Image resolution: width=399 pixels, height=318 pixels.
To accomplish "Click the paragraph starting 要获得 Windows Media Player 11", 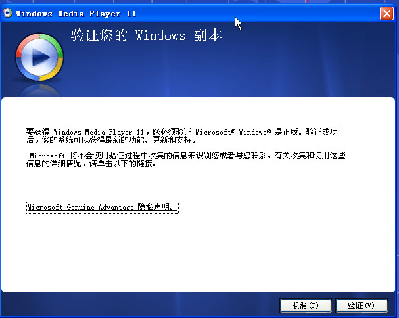I will 181,136.
